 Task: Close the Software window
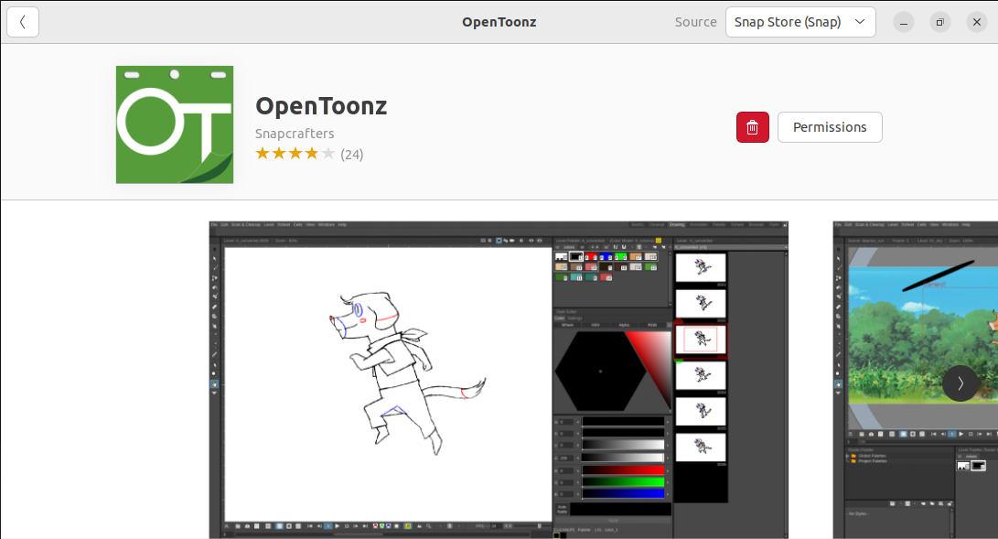976,22
